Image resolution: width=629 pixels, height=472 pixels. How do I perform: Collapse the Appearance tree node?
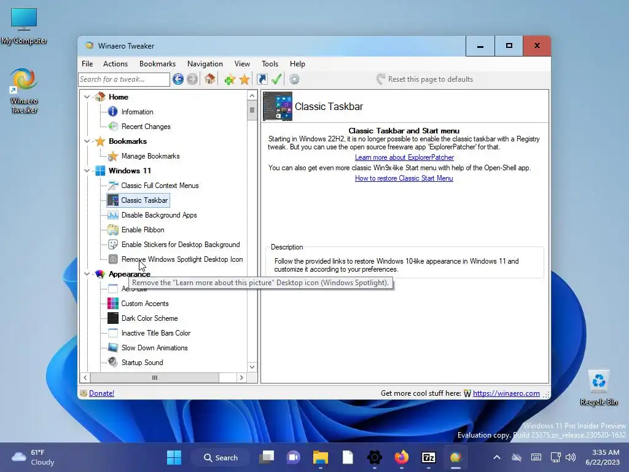87,274
